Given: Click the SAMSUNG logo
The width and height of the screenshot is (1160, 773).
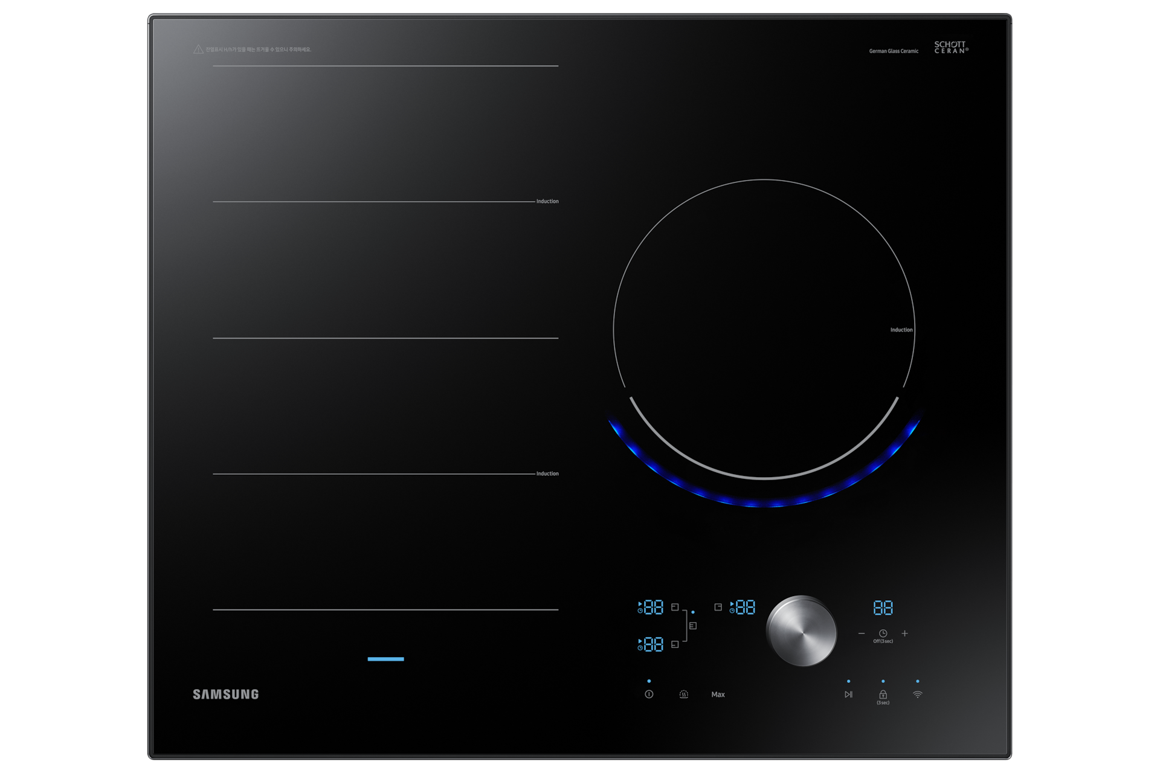Looking at the screenshot, I should 225,694.
